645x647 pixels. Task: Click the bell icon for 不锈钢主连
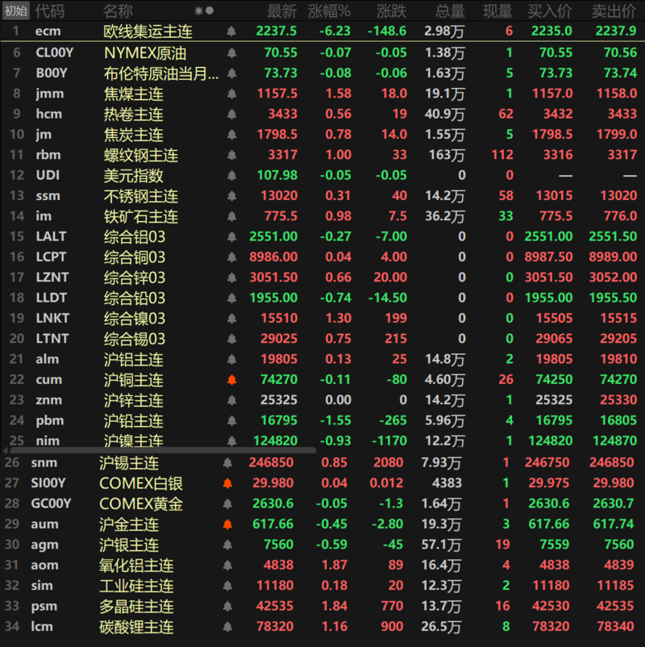[231, 195]
